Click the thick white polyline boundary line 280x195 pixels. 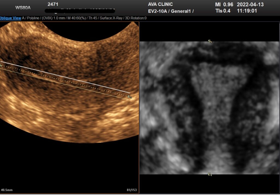click(66, 77)
